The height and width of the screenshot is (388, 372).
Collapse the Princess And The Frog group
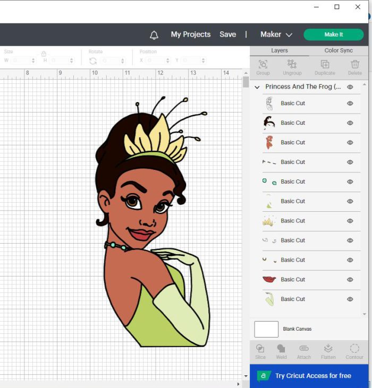[257, 87]
